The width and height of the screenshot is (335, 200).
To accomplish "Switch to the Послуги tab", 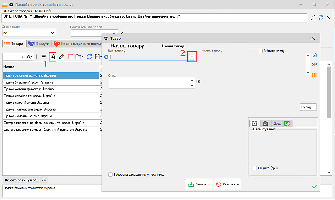I will pyautogui.click(x=39, y=44).
